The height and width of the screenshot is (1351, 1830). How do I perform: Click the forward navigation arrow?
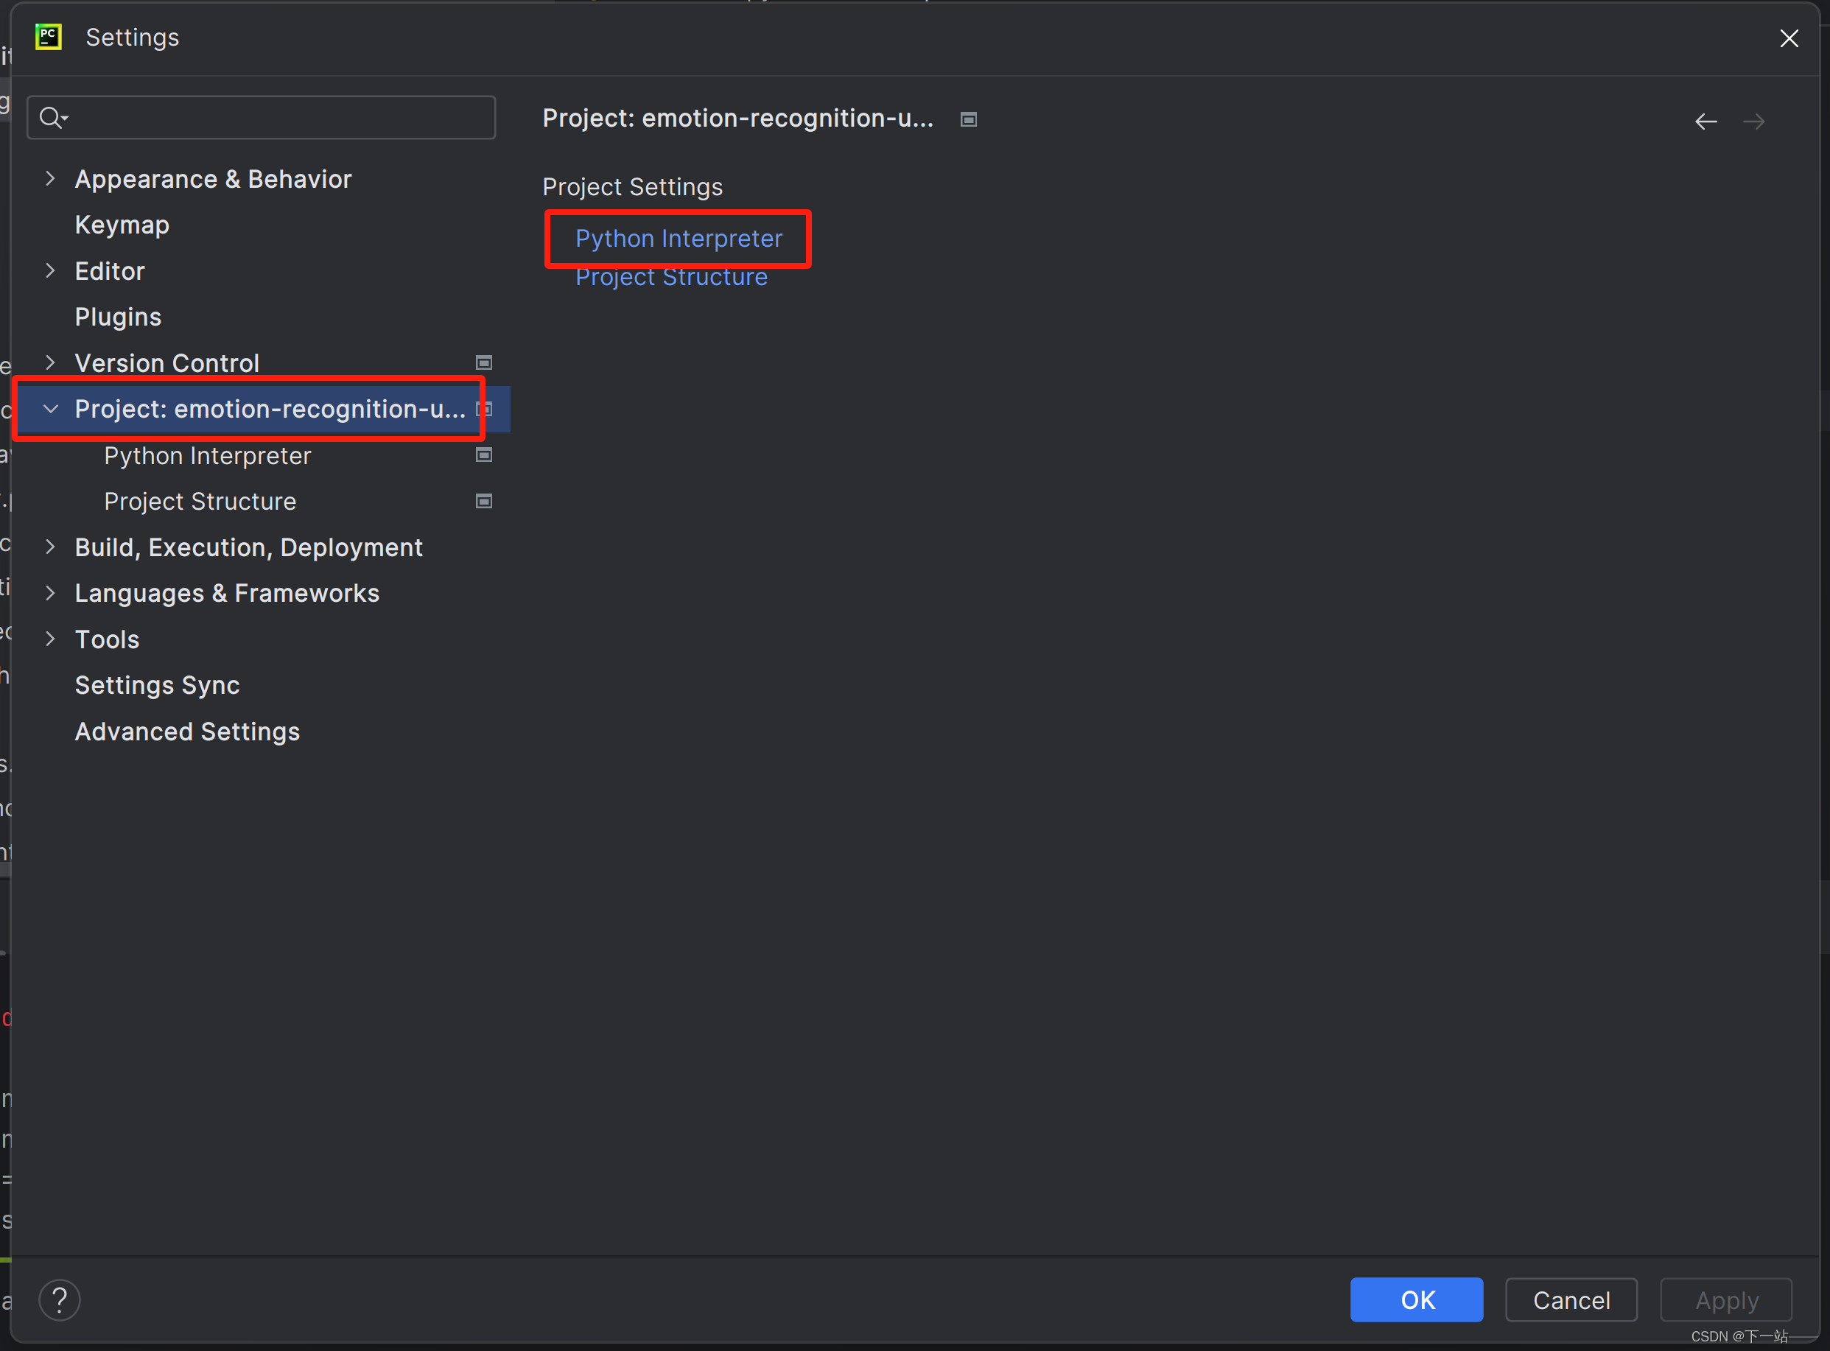coord(1753,122)
